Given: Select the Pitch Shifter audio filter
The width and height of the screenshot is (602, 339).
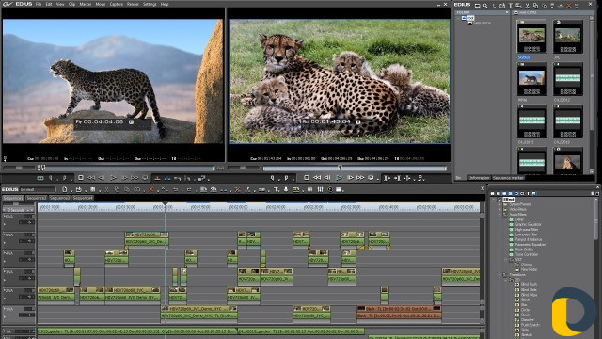Looking at the screenshot, I should click(x=524, y=250).
